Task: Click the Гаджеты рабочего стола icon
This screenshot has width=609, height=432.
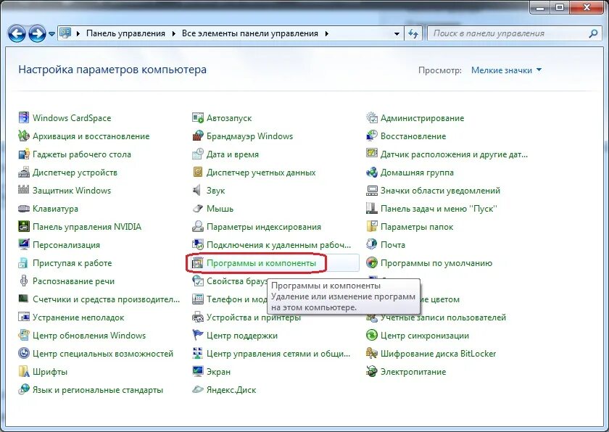Action: (x=24, y=154)
